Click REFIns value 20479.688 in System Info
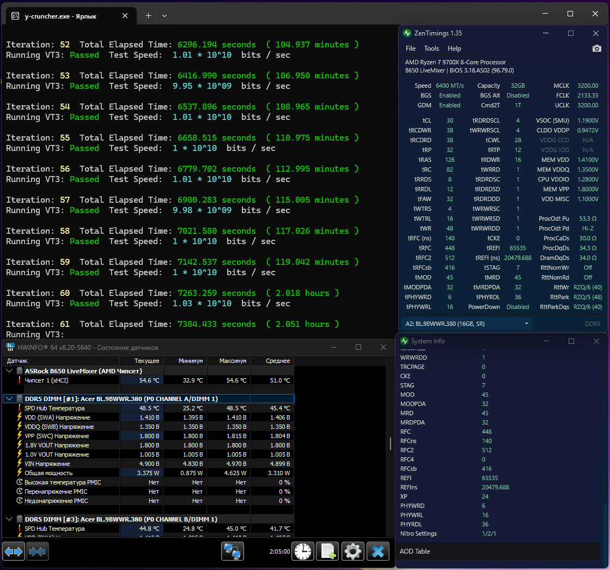The height and width of the screenshot is (570, 610). click(x=495, y=487)
